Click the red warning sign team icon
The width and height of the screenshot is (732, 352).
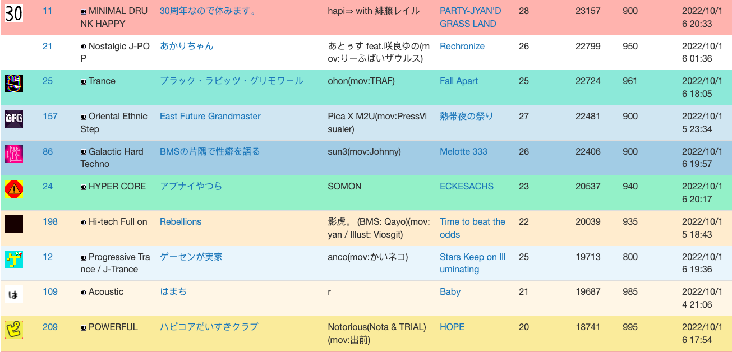pos(14,189)
